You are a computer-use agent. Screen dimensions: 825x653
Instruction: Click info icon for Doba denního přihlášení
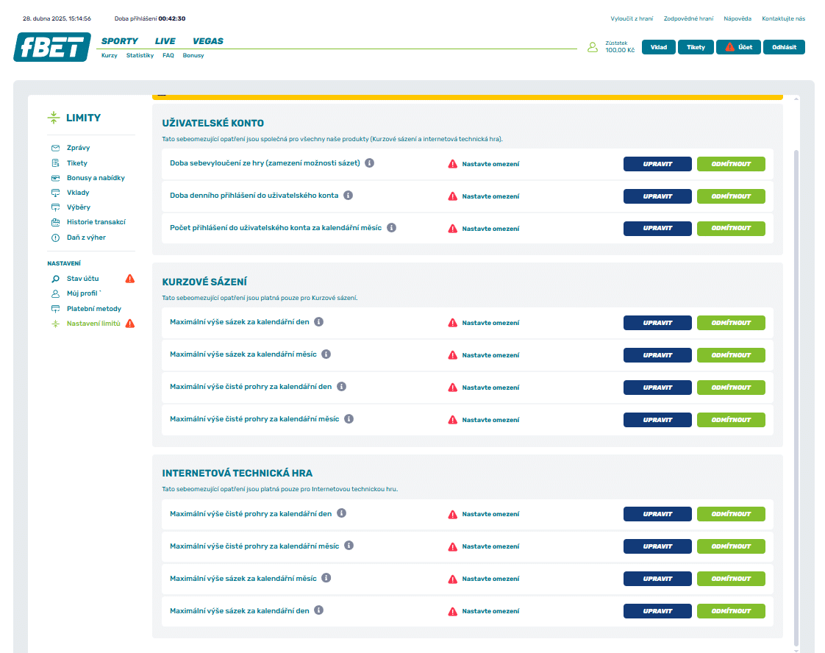click(348, 195)
